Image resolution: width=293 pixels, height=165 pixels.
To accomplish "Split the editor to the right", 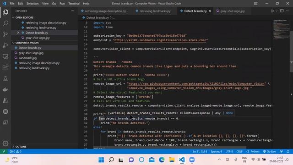I will (x=282, y=11).
